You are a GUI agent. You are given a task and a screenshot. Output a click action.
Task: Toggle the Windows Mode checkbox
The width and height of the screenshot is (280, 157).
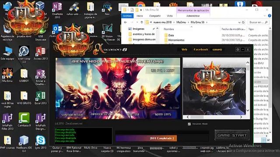pos(189,124)
